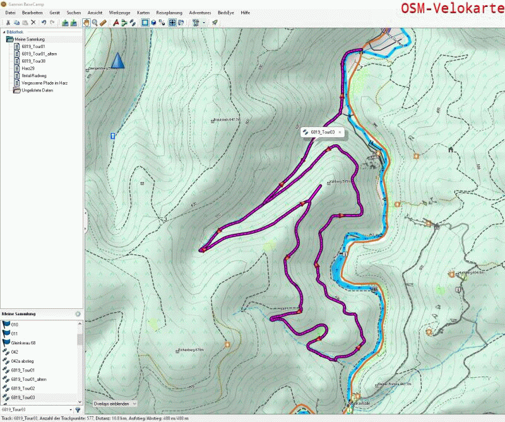This screenshot has height=422, width=505.
Task: Open the Bearbeiten menu
Action: coord(32,13)
